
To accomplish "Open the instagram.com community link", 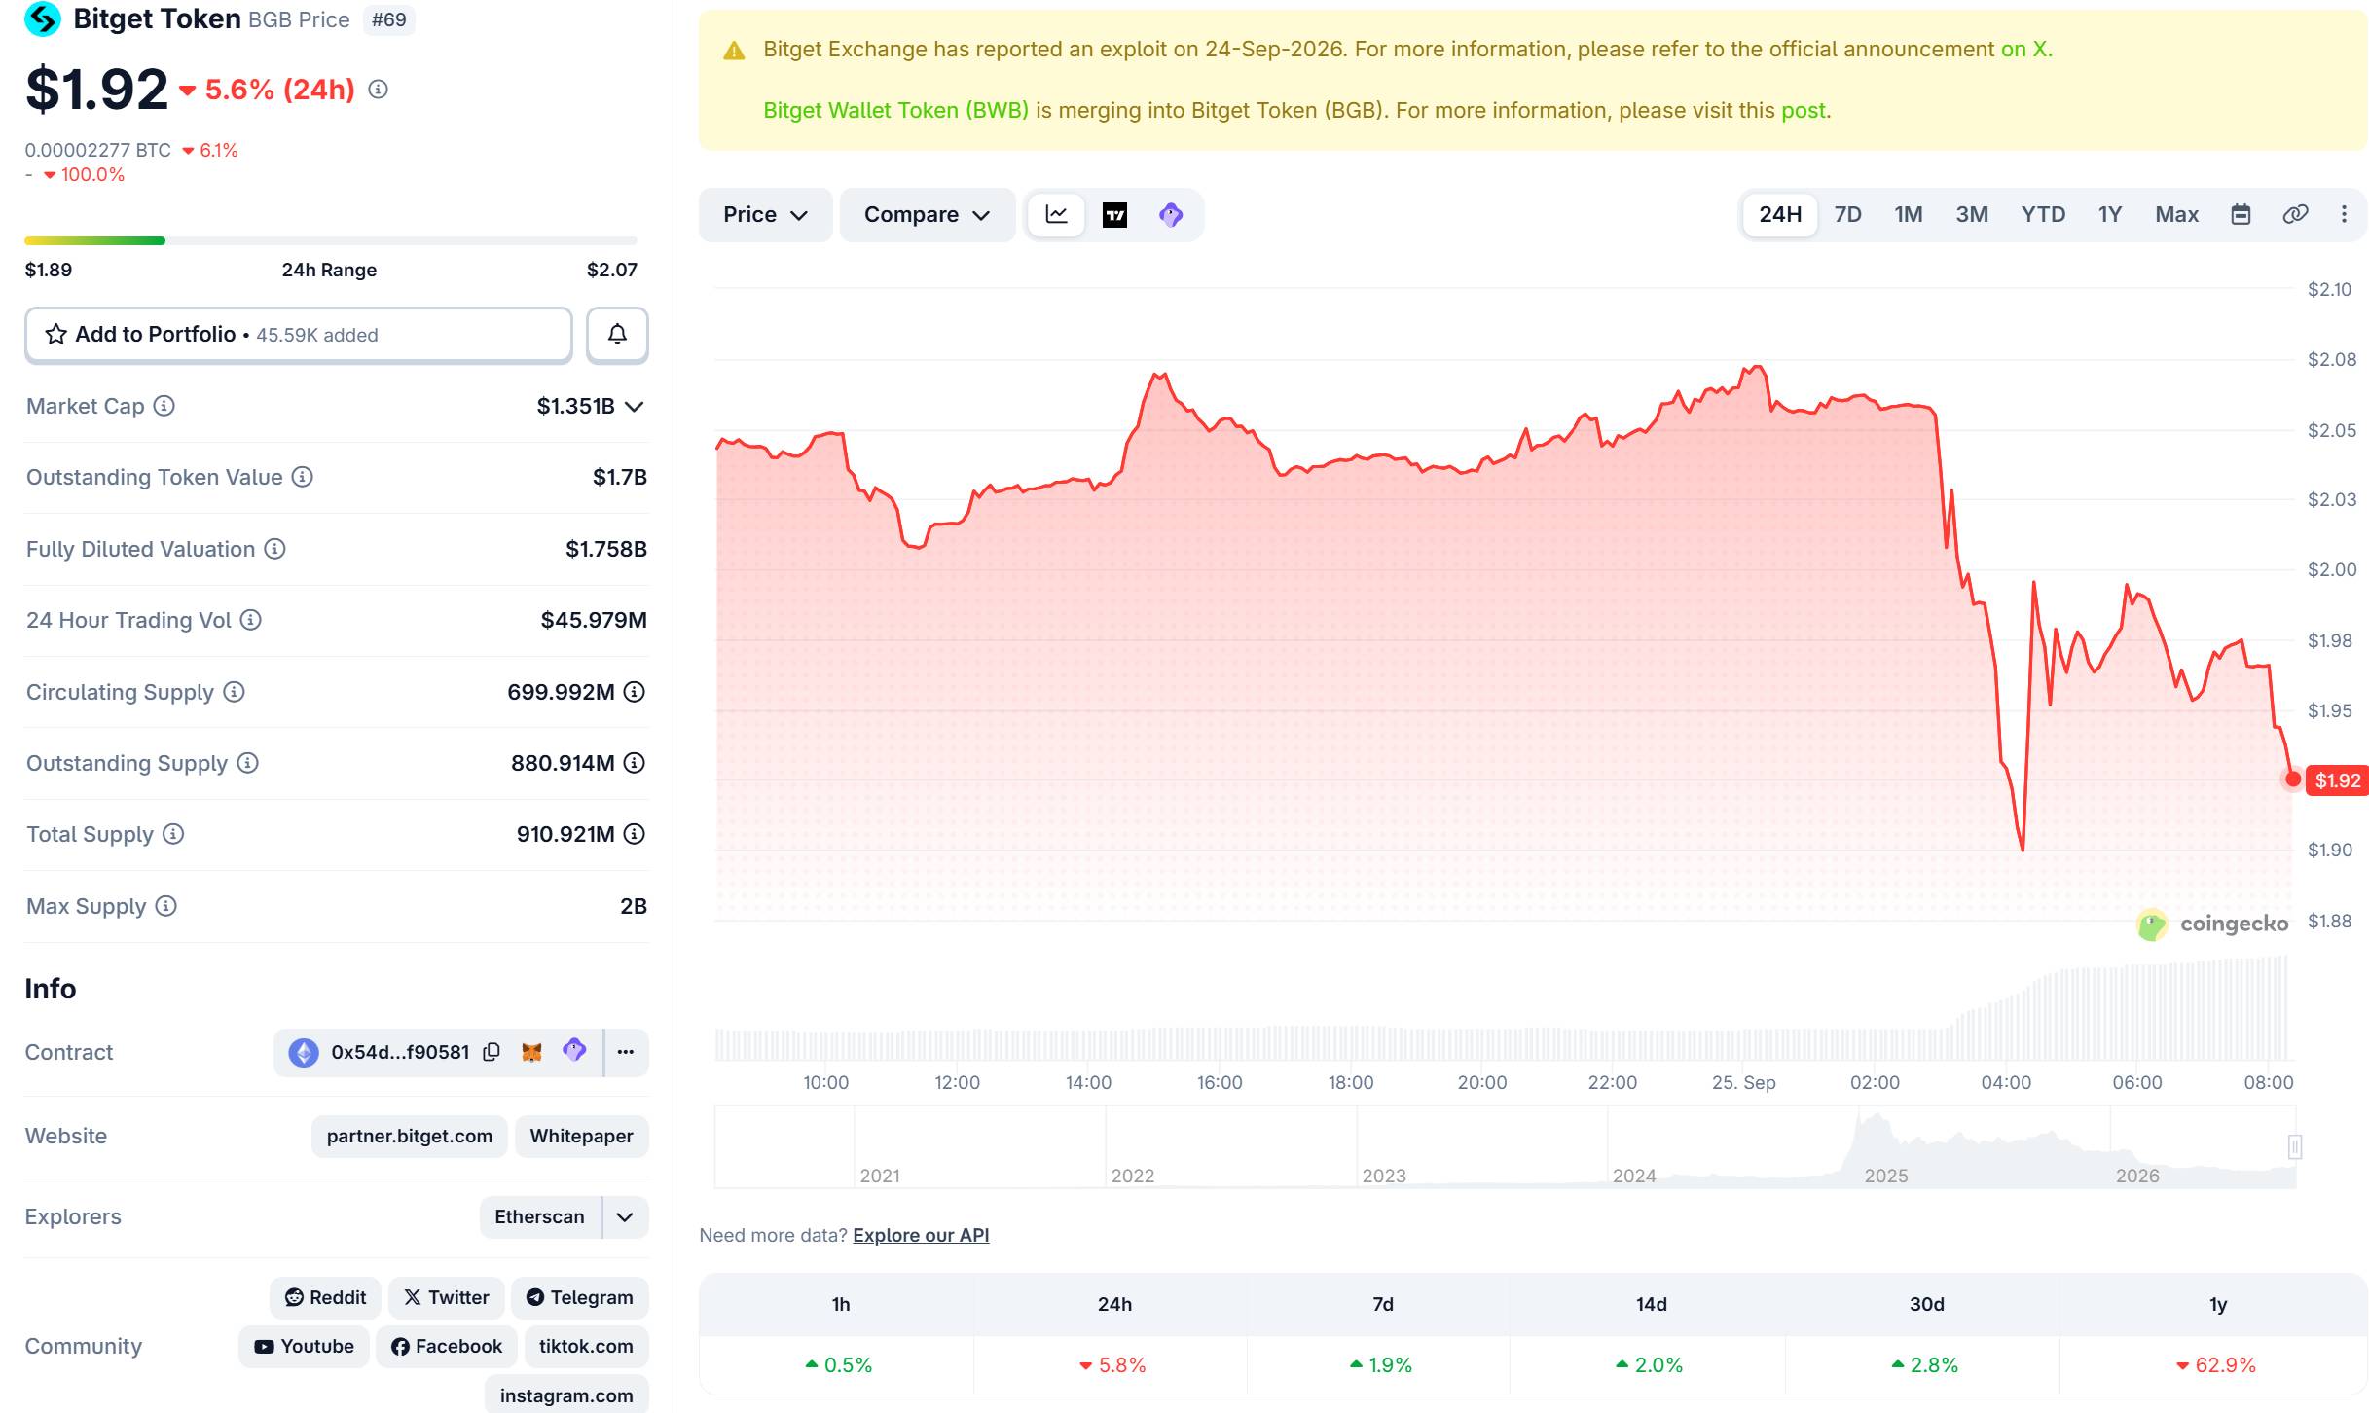I will [566, 1395].
